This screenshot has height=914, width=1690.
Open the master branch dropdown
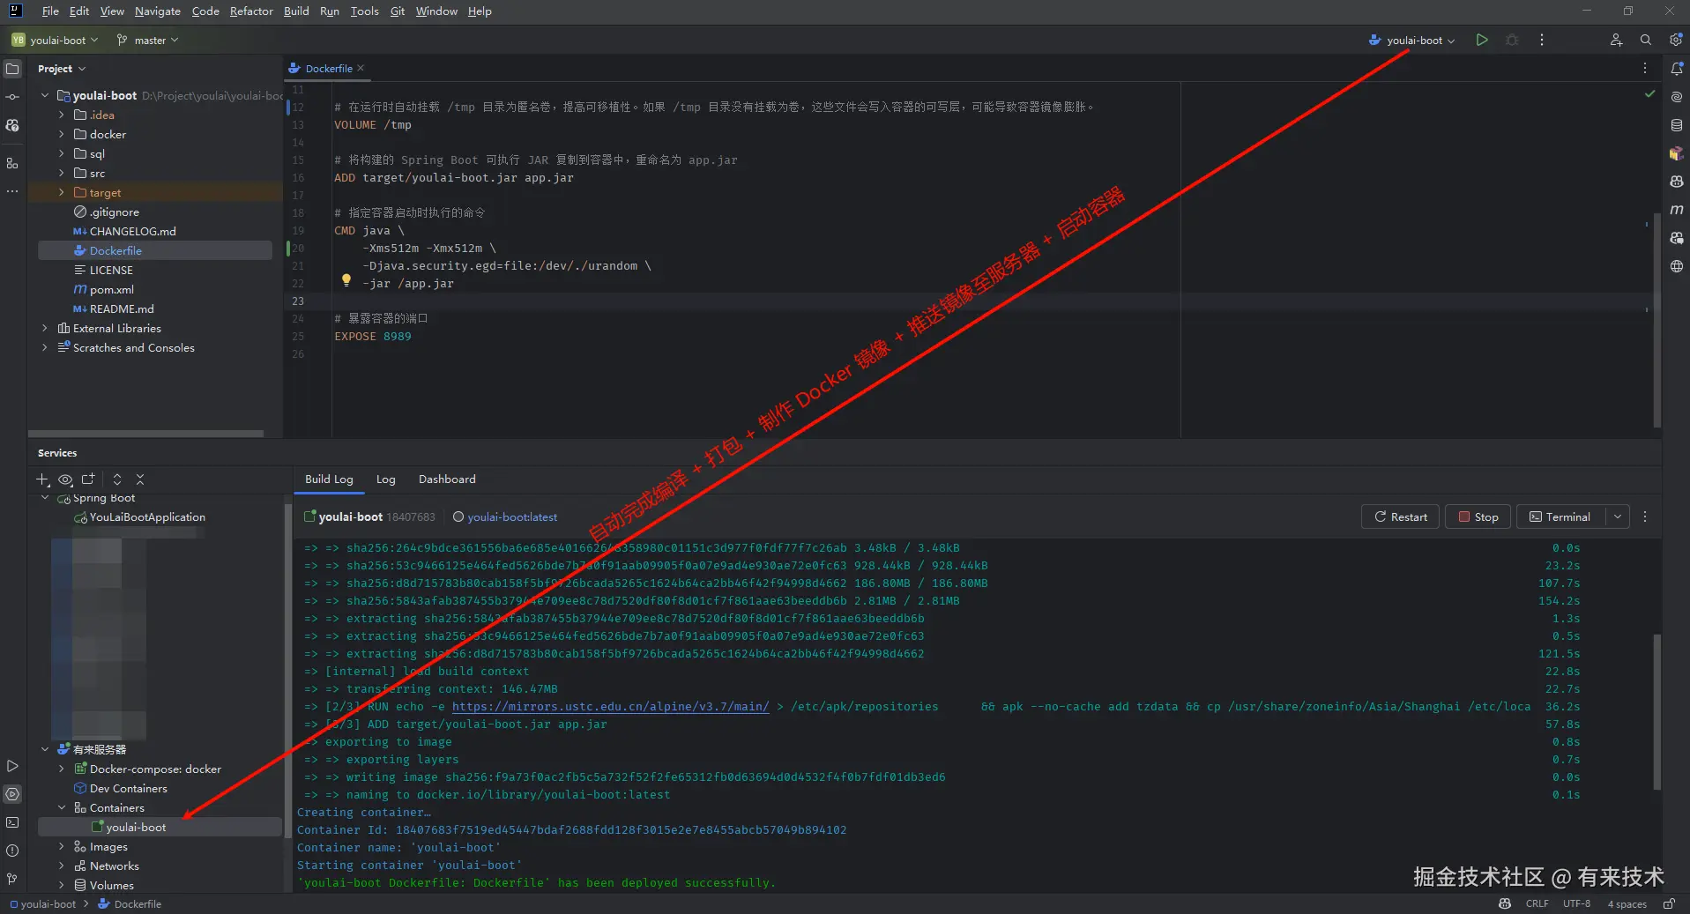click(x=147, y=40)
